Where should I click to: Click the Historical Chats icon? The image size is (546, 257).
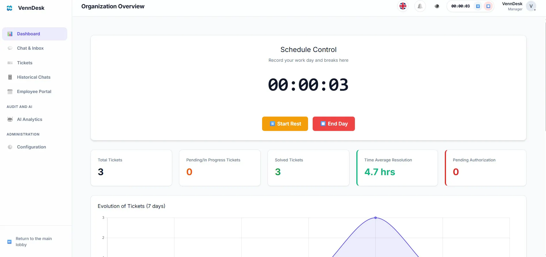click(x=10, y=77)
